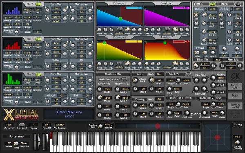Click the Envelope 1 header label

pos(119,3)
